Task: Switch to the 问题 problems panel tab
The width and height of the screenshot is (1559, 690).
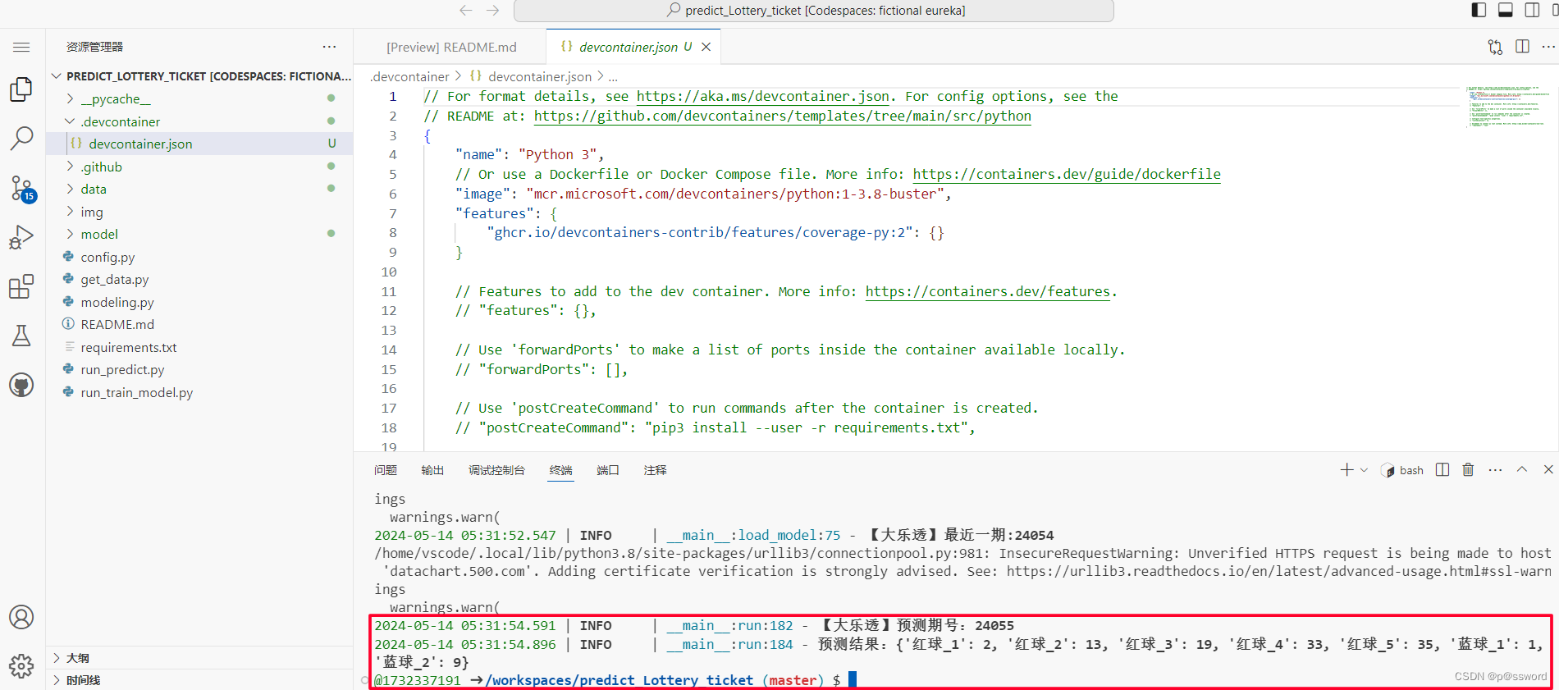Action: pyautogui.click(x=386, y=470)
